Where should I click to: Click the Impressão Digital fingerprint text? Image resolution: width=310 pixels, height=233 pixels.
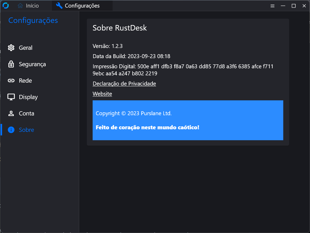coord(183,70)
